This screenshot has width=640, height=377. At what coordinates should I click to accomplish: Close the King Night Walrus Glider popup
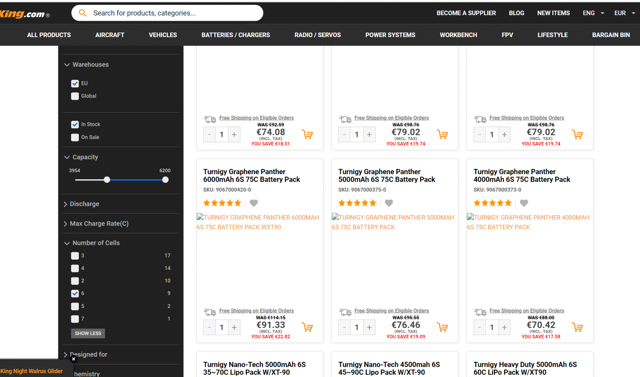tap(74, 359)
